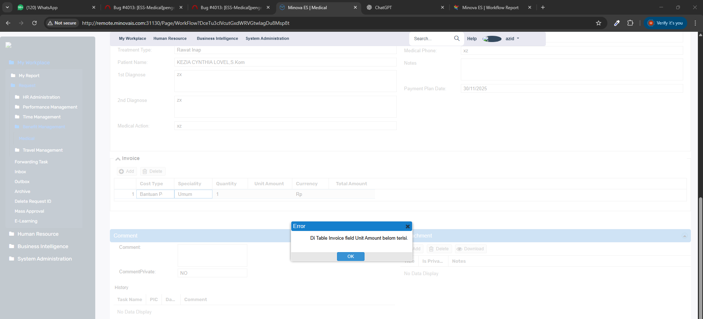This screenshot has width=703, height=319.
Task: Open the tab search dropdown arrow
Action: tap(7, 7)
